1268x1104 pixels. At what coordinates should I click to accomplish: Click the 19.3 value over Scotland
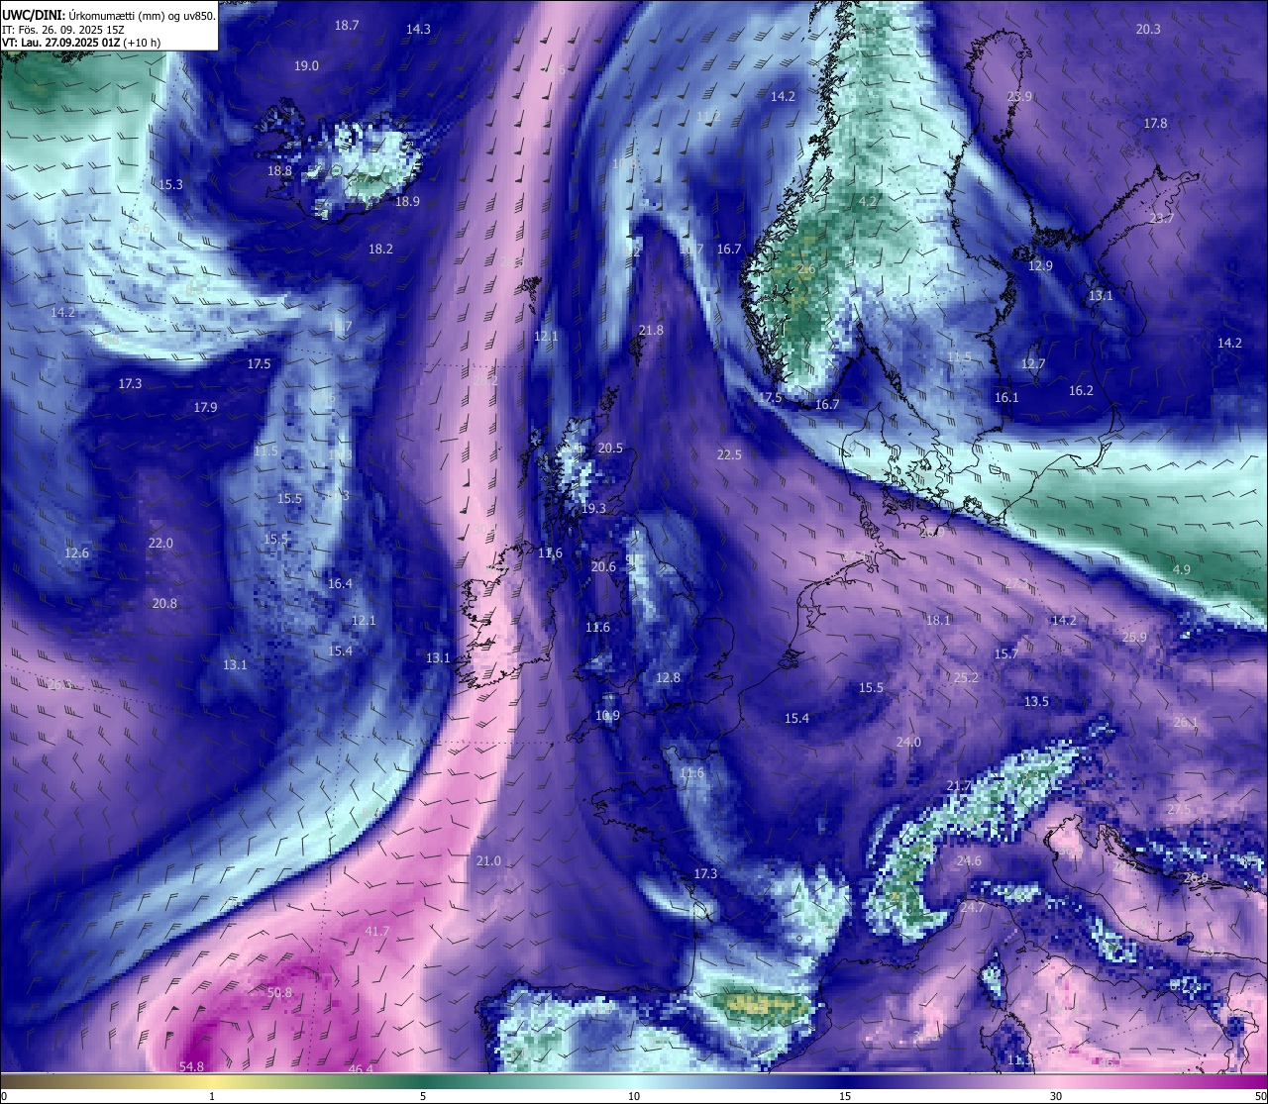(593, 509)
